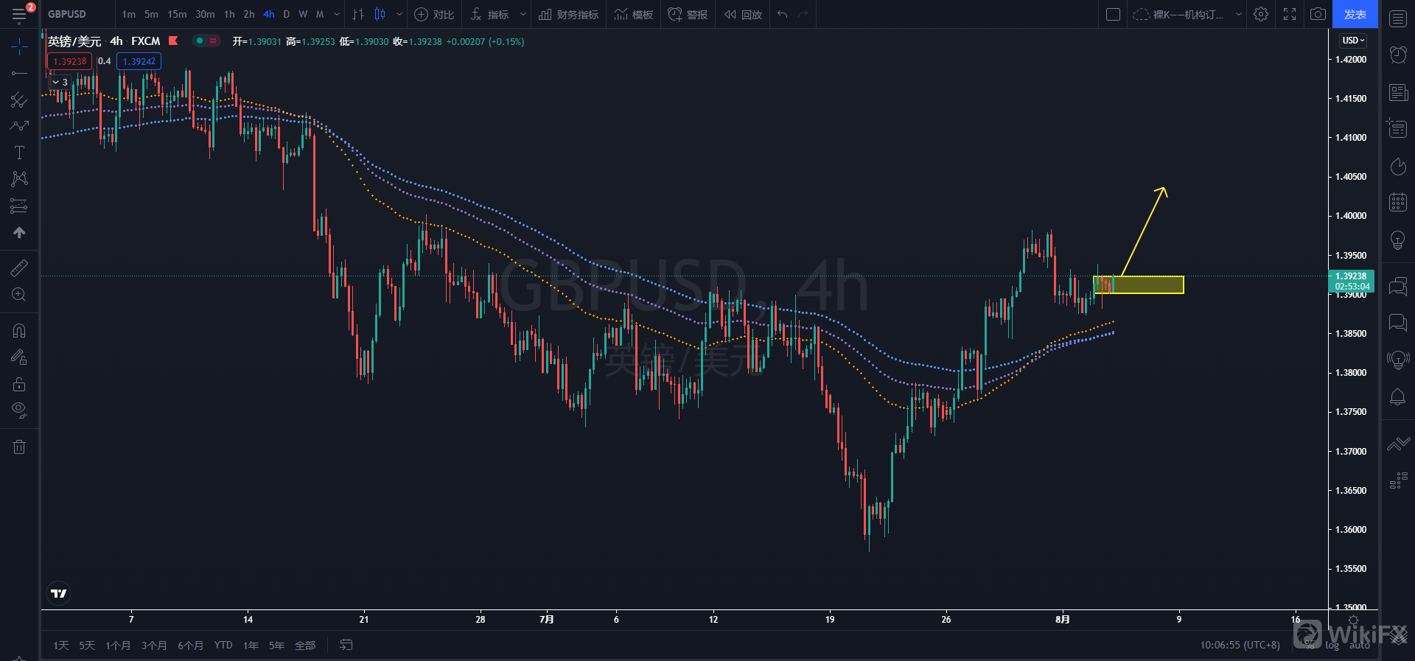Click the 回放 replay button
Screen dimensions: 1415x661
point(743,14)
